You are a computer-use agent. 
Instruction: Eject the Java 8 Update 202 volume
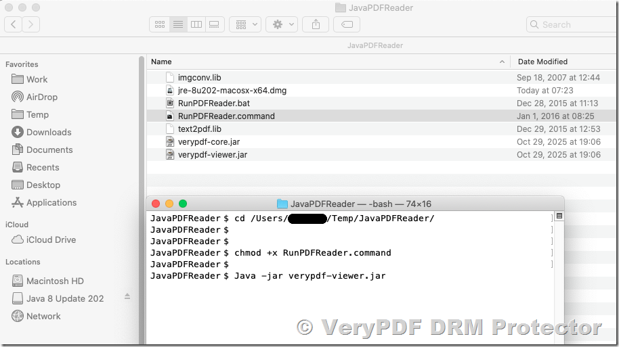[x=127, y=296]
